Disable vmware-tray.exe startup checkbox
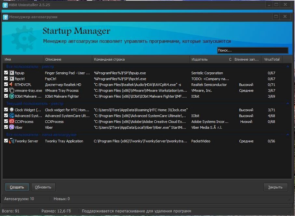Image resolution: width=295 pixels, height=216 pixels. [6, 90]
